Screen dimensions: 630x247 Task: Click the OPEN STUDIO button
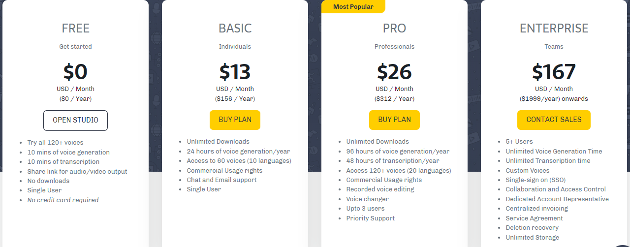click(75, 121)
